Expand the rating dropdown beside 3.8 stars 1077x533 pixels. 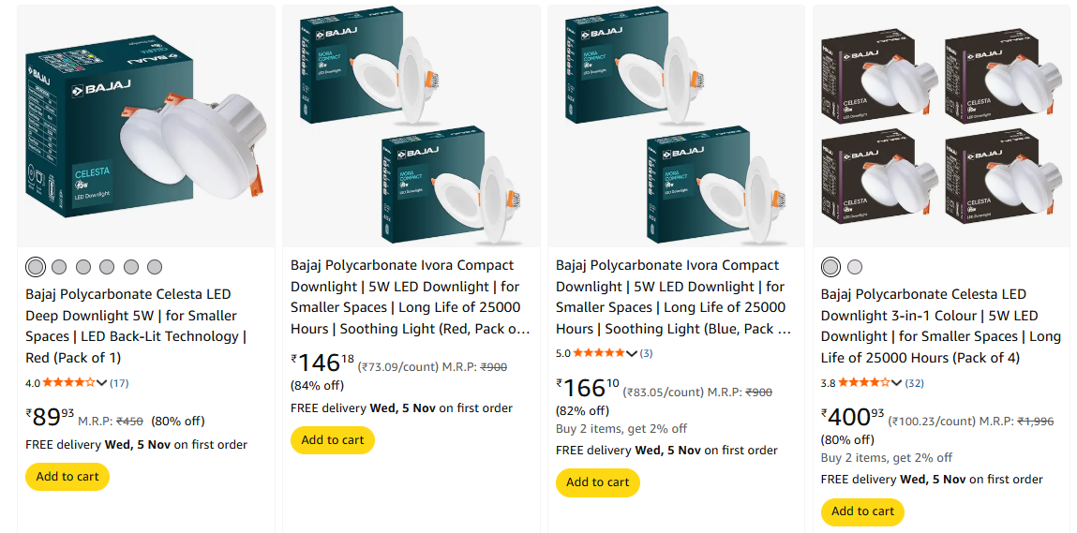tap(897, 382)
